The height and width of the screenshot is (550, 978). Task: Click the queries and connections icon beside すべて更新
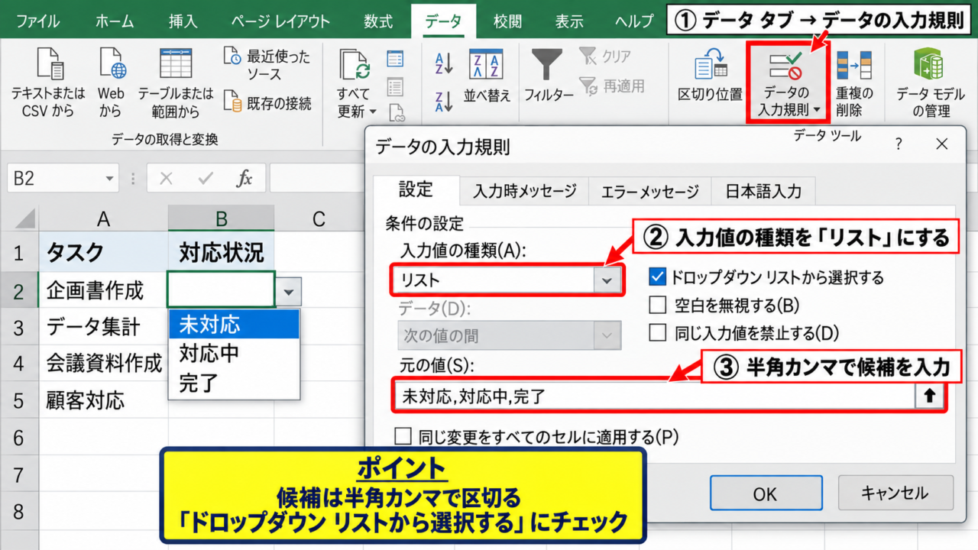tap(395, 60)
